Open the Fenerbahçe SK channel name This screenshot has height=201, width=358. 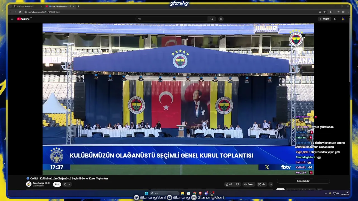click(x=40, y=183)
